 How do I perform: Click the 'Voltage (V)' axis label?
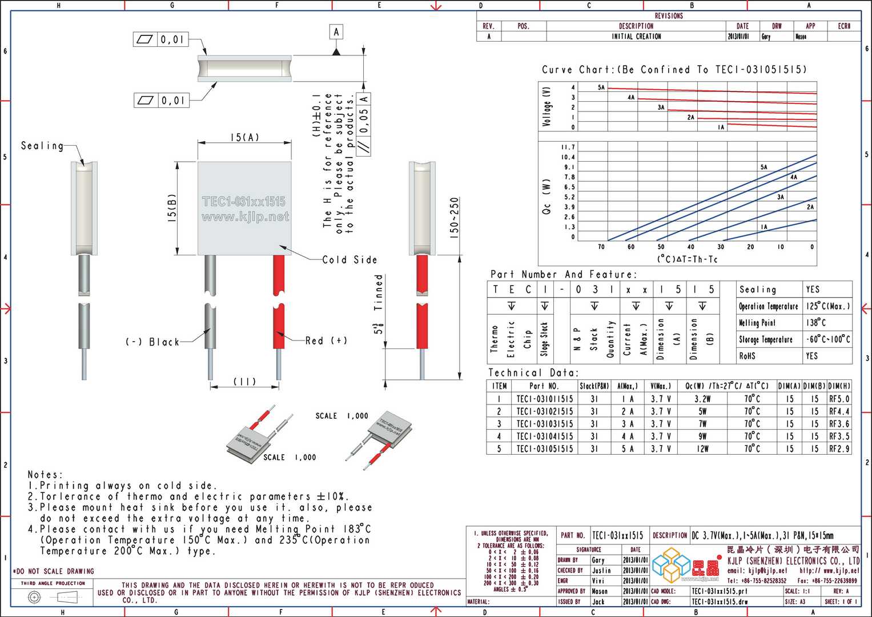click(x=547, y=107)
